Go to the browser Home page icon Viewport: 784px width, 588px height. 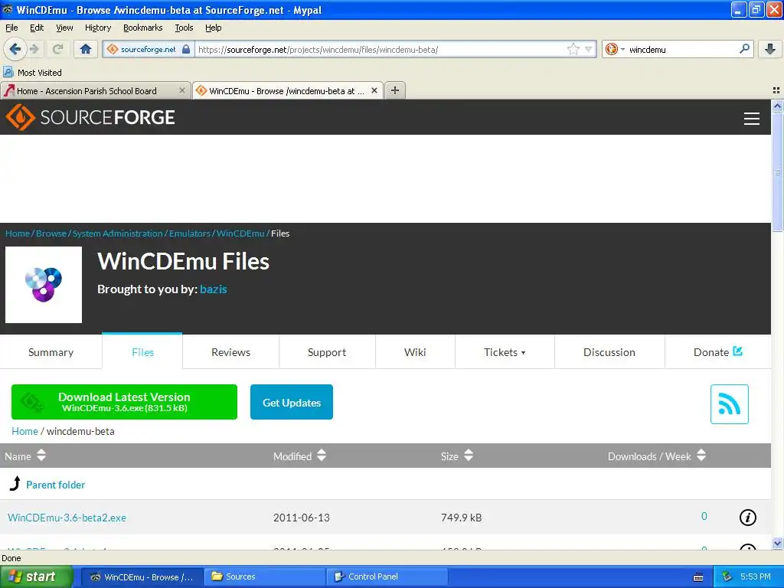tap(86, 49)
